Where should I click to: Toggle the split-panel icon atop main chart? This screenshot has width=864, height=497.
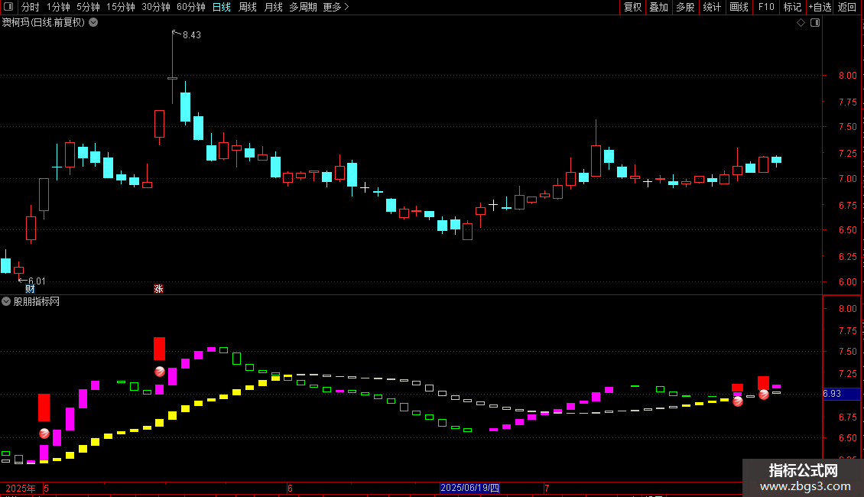(815, 23)
